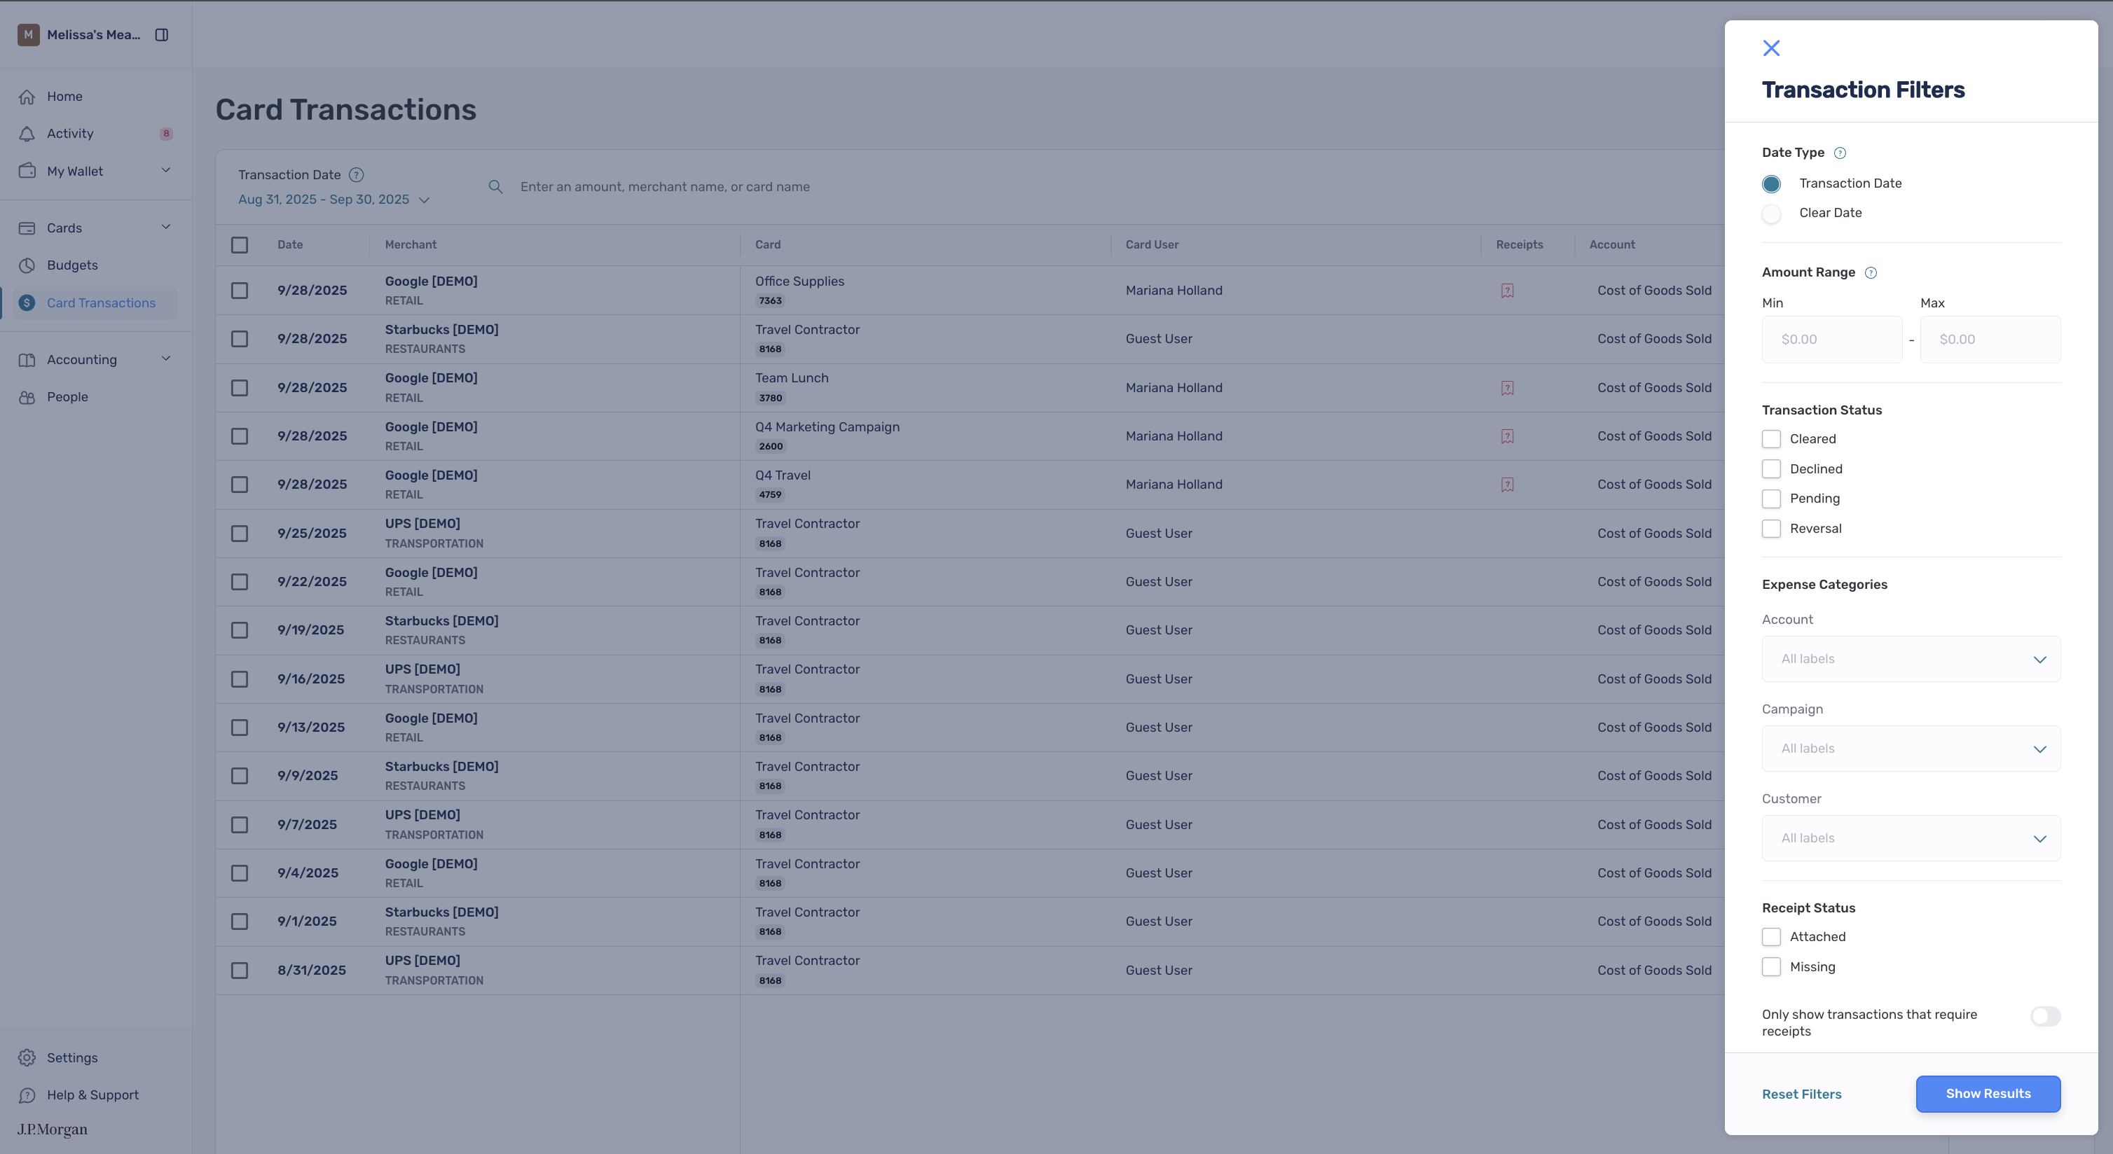Check the Pending status checkbox
Screen dimensions: 2113x1154
(1771, 499)
